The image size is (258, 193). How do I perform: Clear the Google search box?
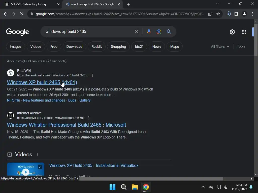(x=136, y=32)
